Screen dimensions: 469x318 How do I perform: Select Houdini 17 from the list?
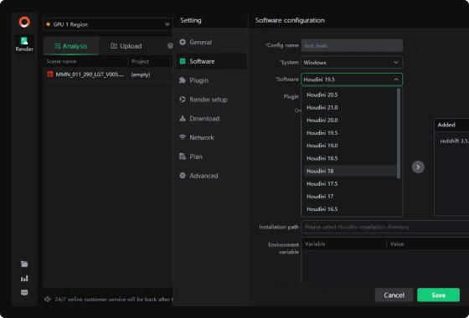coord(350,197)
